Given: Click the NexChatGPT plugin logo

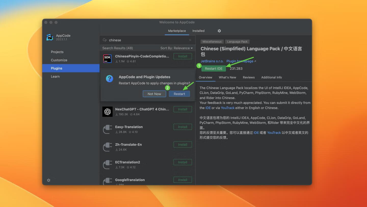Looking at the screenshot, I should click(x=107, y=112).
